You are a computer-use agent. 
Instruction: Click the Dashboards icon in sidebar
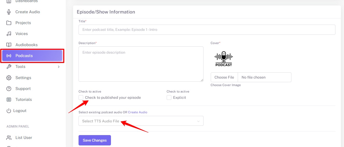coord(9,1)
